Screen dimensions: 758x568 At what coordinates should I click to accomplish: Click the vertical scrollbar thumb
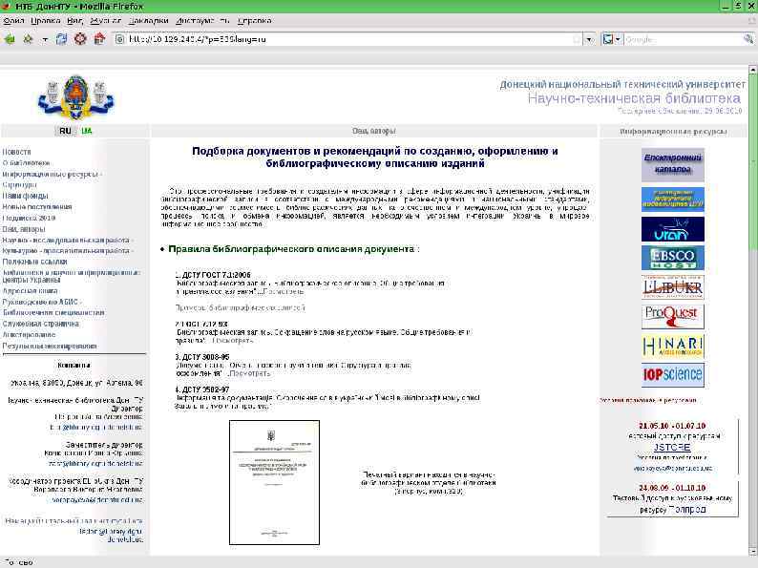pyautogui.click(x=752, y=162)
